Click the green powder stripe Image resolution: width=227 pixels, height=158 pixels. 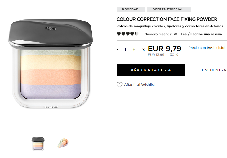tap(51, 52)
